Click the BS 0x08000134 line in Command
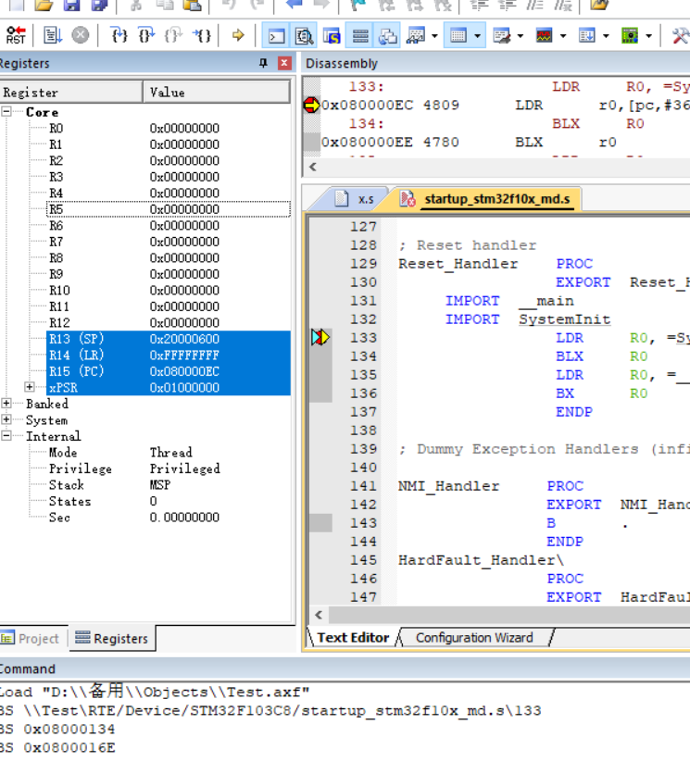The image size is (690, 774). click(57, 729)
